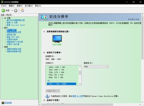Click the blue info icon
Image resolution: width=144 pixels, height=106 pixels.
pyautogui.click(x=47, y=96)
